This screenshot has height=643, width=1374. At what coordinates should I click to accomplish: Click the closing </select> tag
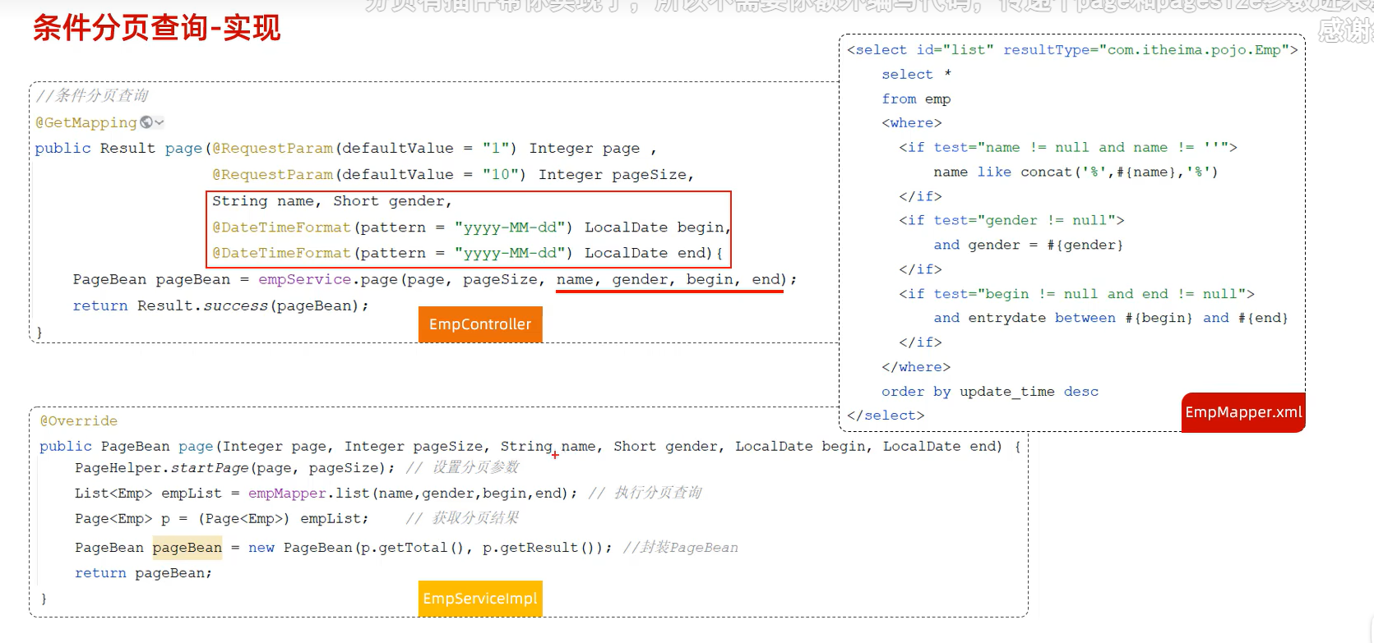click(886, 416)
